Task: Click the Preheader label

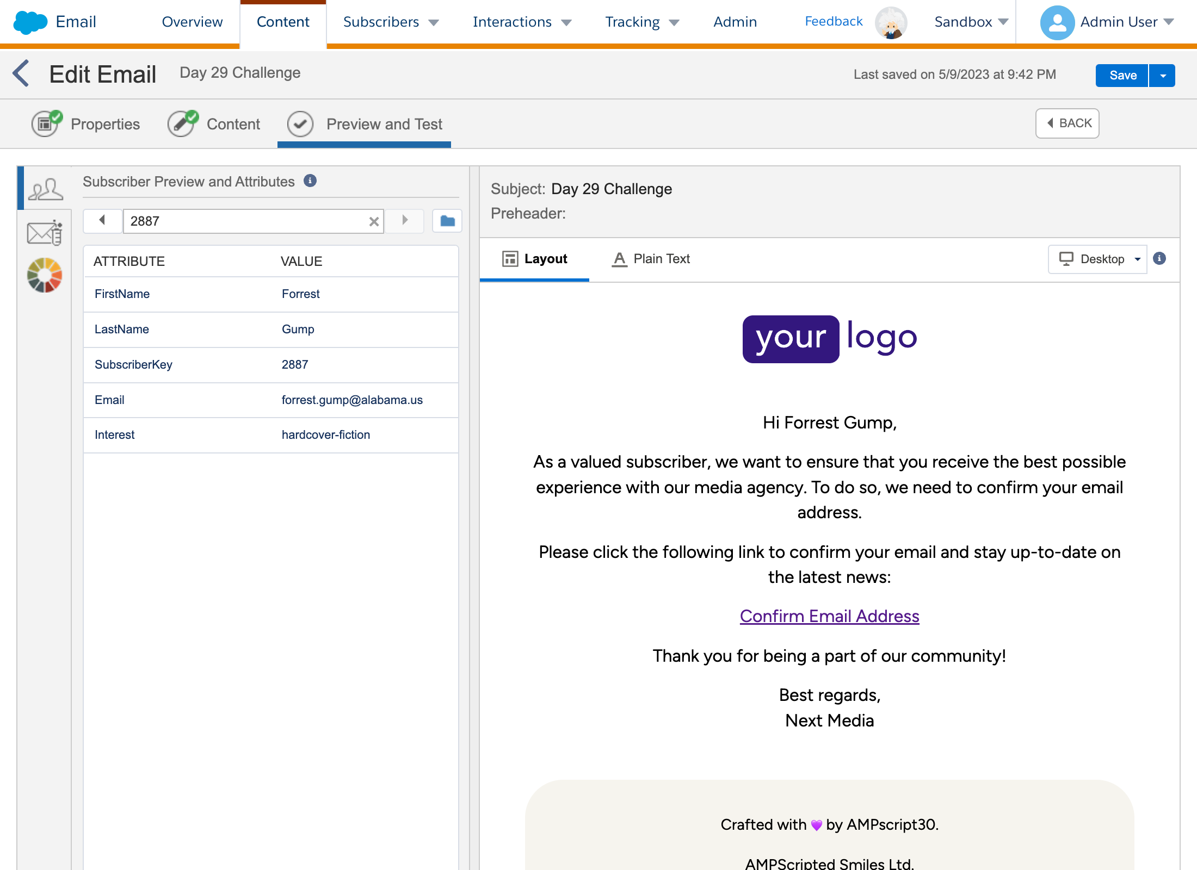Action: [x=528, y=213]
